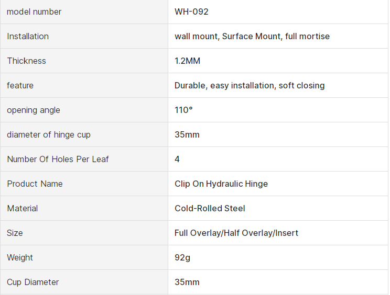Select "Clip On Hydraulic Hinge" text
Viewport: 390px width, 295px height.
point(221,184)
